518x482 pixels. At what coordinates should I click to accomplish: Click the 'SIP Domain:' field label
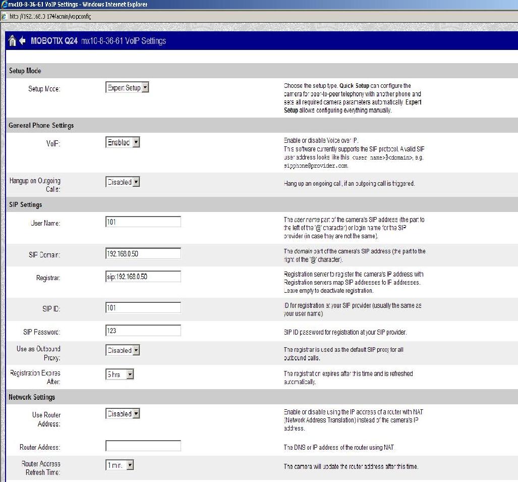[x=44, y=255]
